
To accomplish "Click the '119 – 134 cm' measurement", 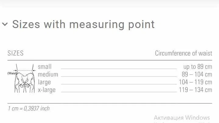I will click(195, 90).
